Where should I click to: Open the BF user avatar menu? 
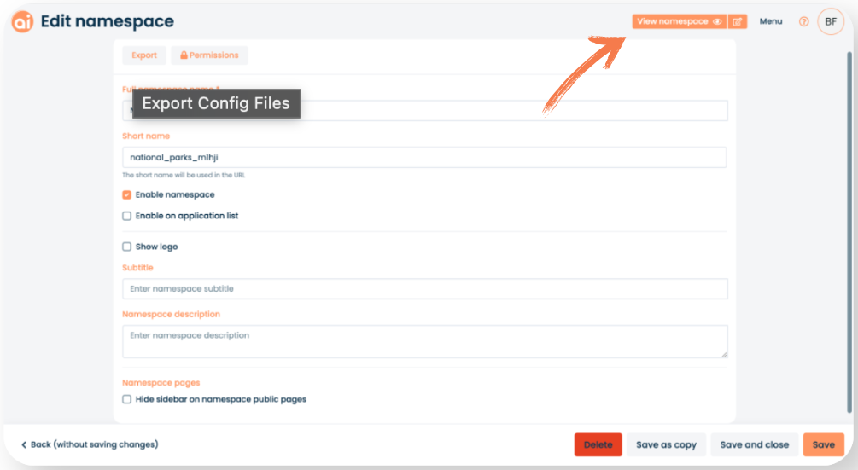point(831,22)
